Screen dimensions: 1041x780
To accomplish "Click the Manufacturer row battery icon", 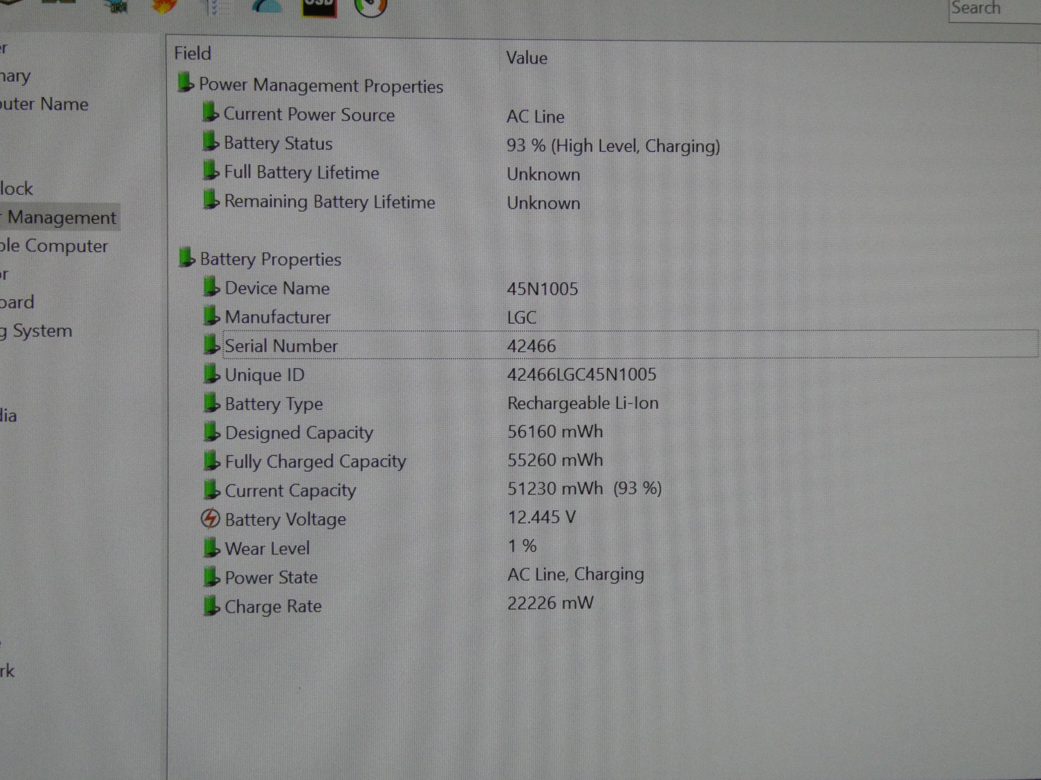I will (x=211, y=315).
